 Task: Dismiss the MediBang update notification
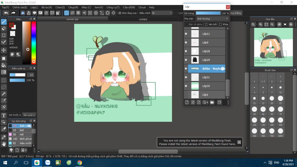tap(239, 142)
